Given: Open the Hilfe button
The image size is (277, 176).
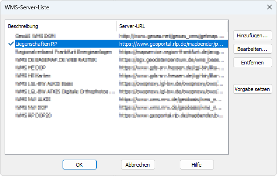Looking at the screenshot, I should (197, 165).
